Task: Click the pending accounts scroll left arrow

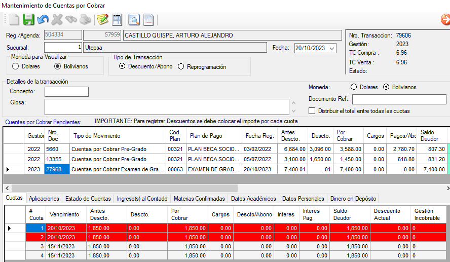Action: [7, 188]
